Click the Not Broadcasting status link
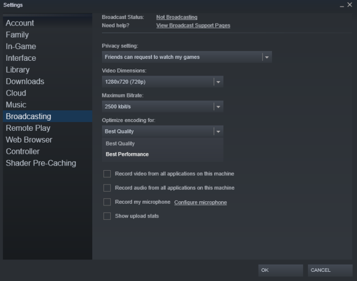This screenshot has height=281, width=357. tap(176, 17)
